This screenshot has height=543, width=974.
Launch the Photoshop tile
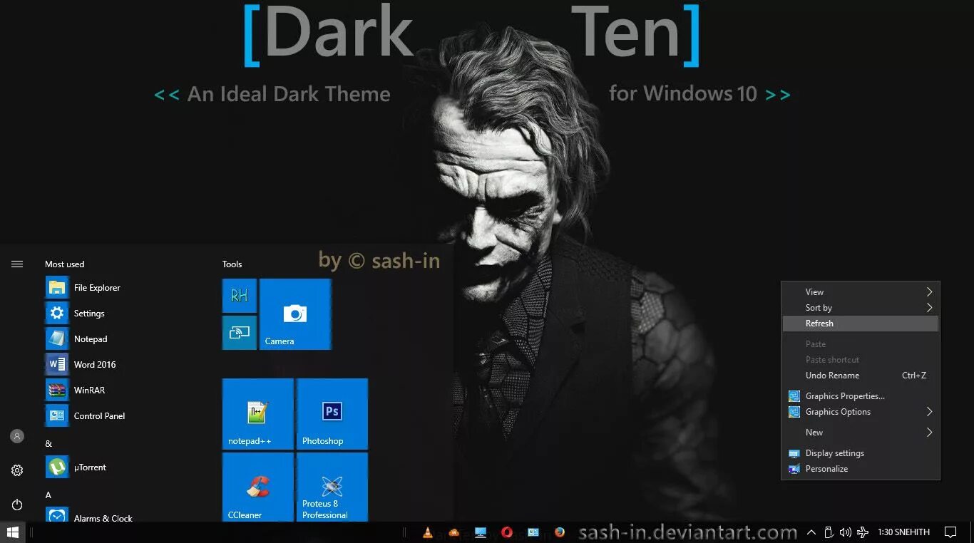coord(332,414)
